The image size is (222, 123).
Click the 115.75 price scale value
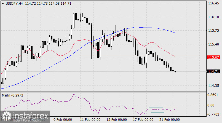point(213,31)
